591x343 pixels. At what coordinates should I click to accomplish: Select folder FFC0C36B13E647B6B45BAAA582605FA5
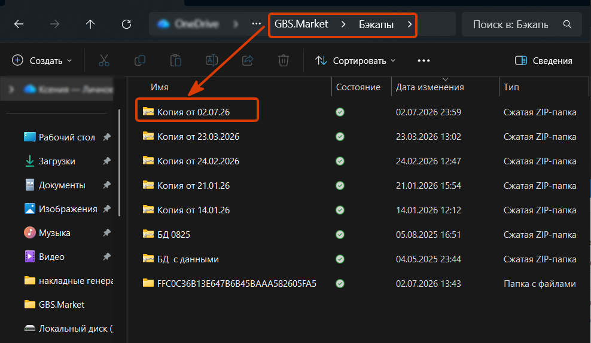[237, 283]
